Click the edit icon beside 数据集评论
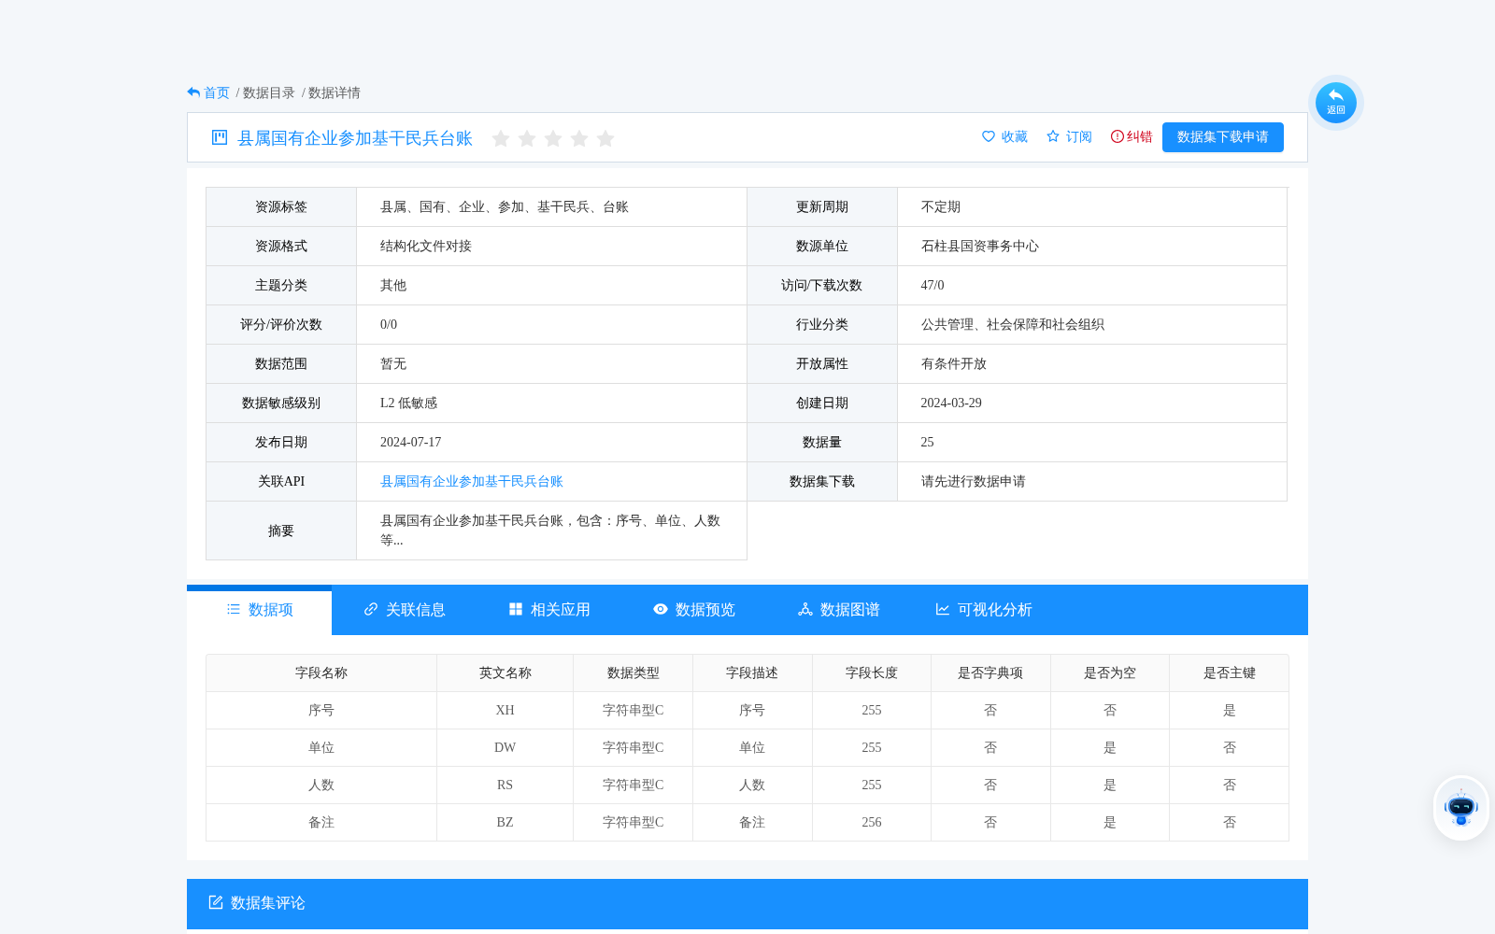Viewport: 1495px width, 934px height. click(216, 902)
